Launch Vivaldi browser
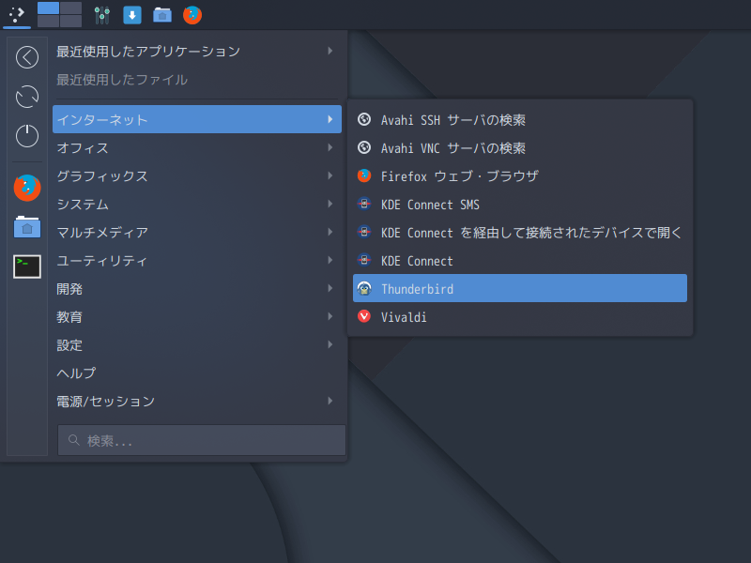The height and width of the screenshot is (563, 751). 520,316
